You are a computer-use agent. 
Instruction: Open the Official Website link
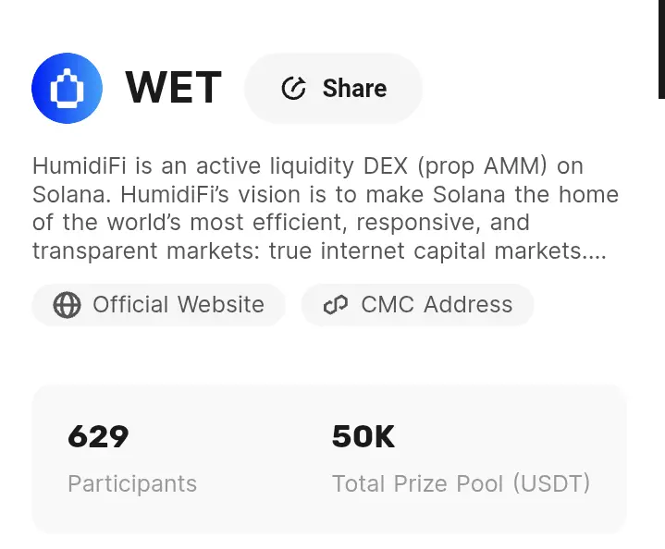click(178, 305)
